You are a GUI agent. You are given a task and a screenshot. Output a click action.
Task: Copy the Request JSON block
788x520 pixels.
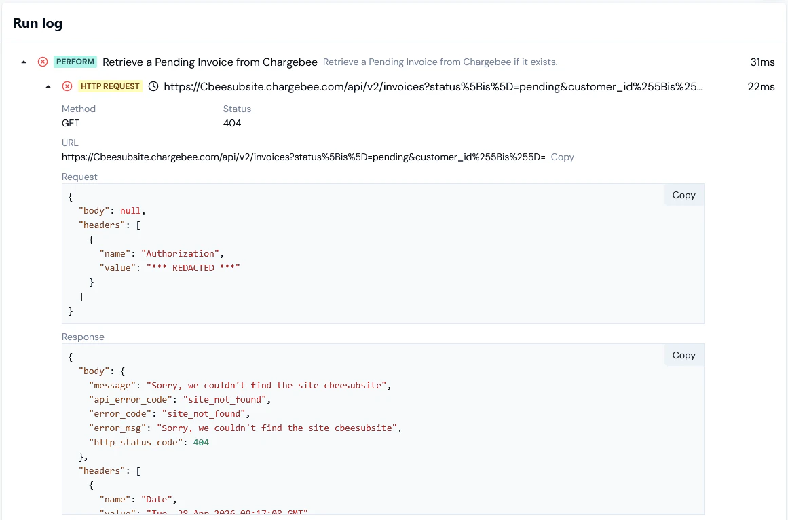tap(683, 196)
